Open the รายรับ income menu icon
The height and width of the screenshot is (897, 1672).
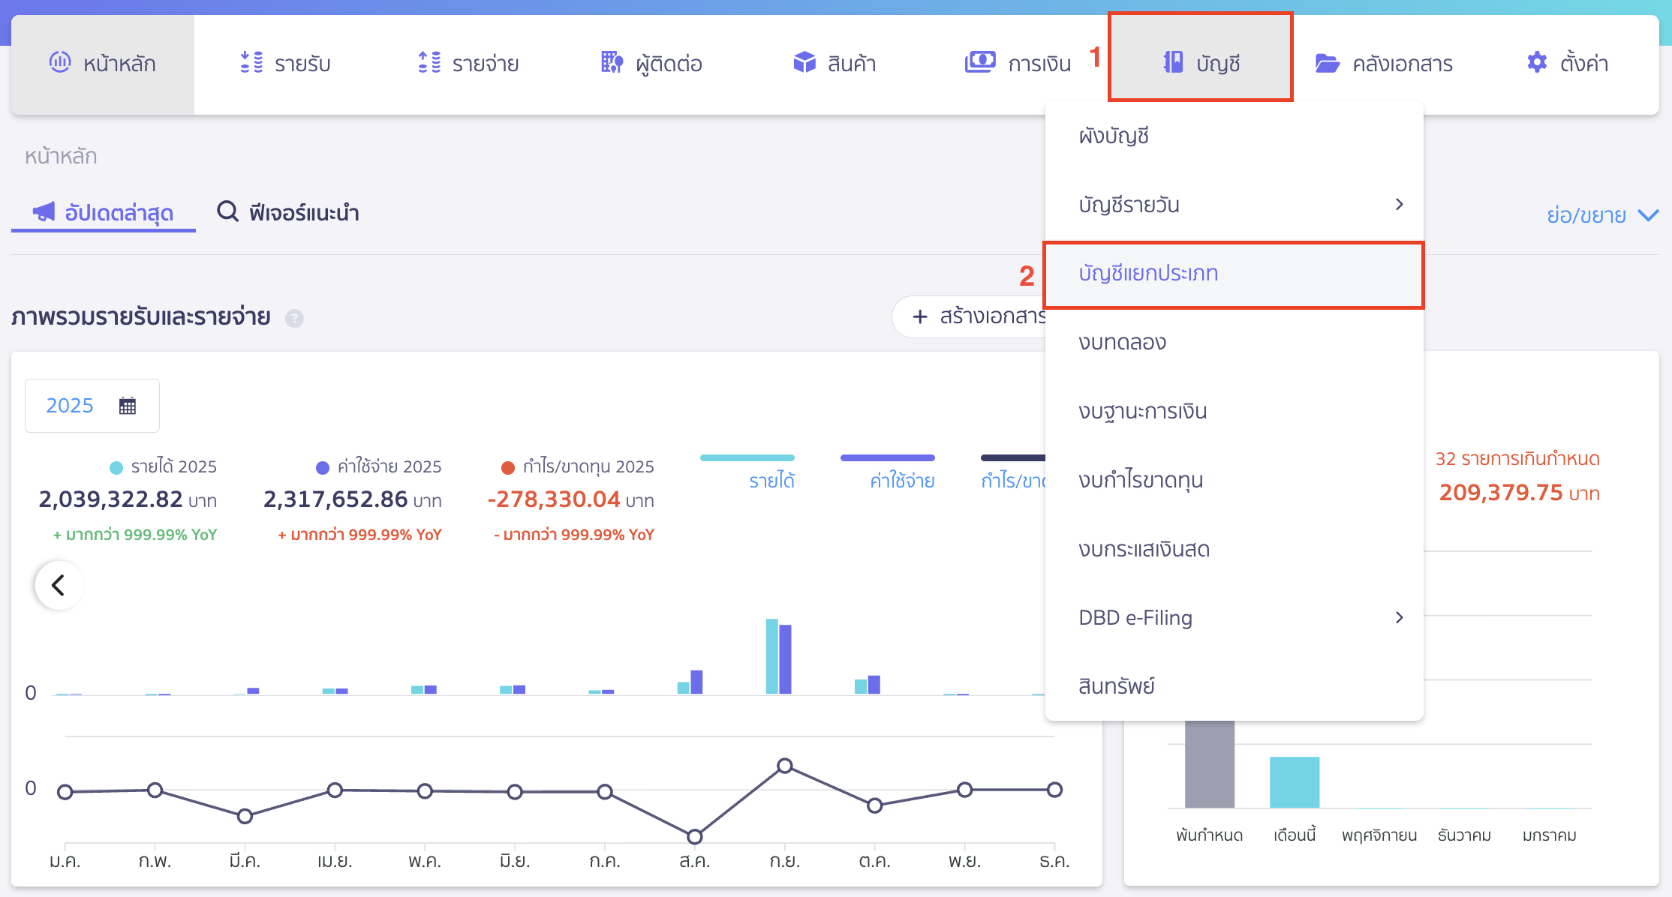coord(251,62)
